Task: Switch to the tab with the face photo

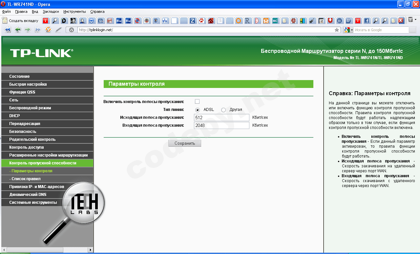Action: click(x=73, y=21)
